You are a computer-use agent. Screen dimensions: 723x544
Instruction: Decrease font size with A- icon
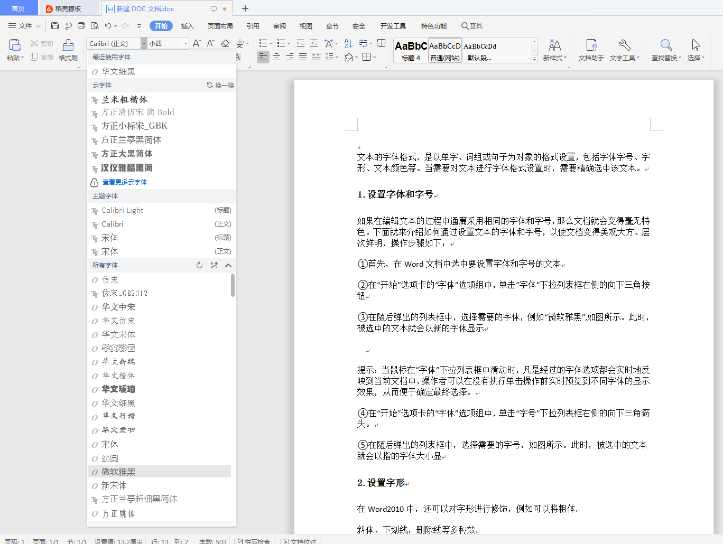[210, 43]
